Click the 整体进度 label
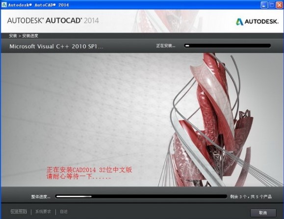The image size is (284, 219). 41,197
